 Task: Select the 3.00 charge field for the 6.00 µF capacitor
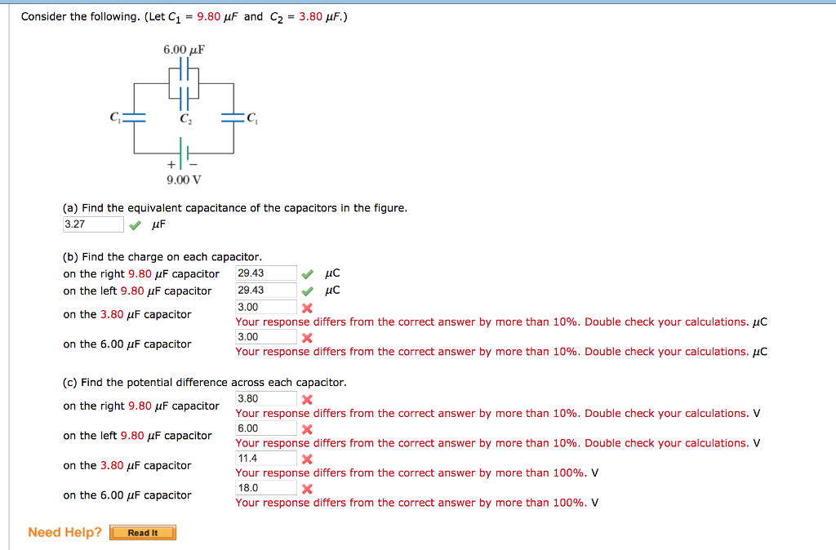pos(265,337)
